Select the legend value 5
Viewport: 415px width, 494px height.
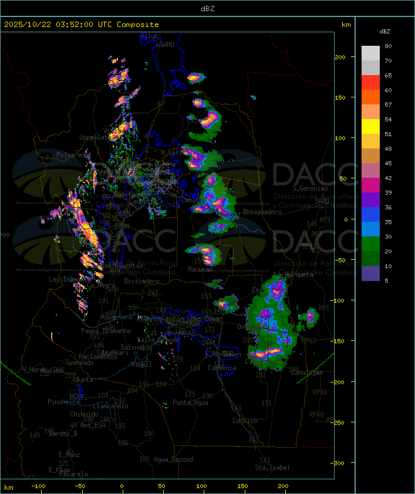click(x=386, y=280)
